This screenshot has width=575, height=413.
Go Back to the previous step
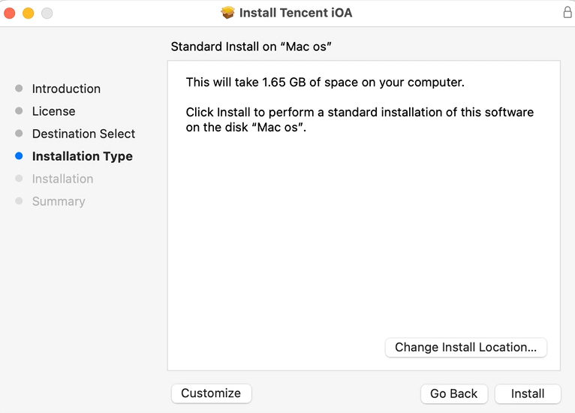click(x=453, y=393)
